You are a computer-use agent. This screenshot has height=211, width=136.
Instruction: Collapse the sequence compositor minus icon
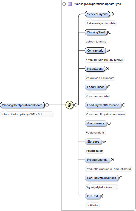click(76, 105)
